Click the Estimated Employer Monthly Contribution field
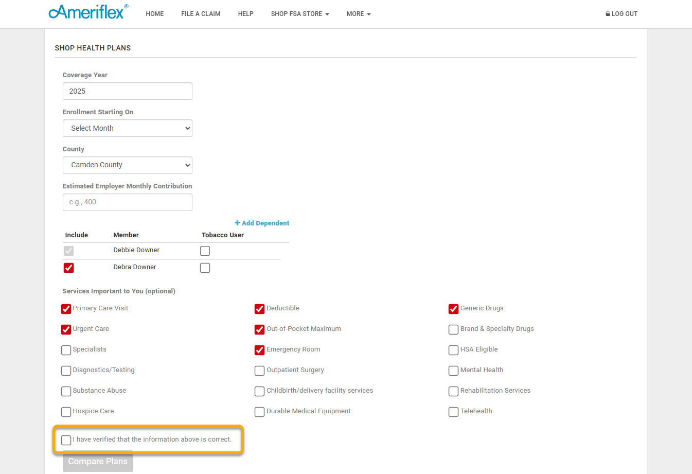The height and width of the screenshot is (474, 692). click(127, 202)
